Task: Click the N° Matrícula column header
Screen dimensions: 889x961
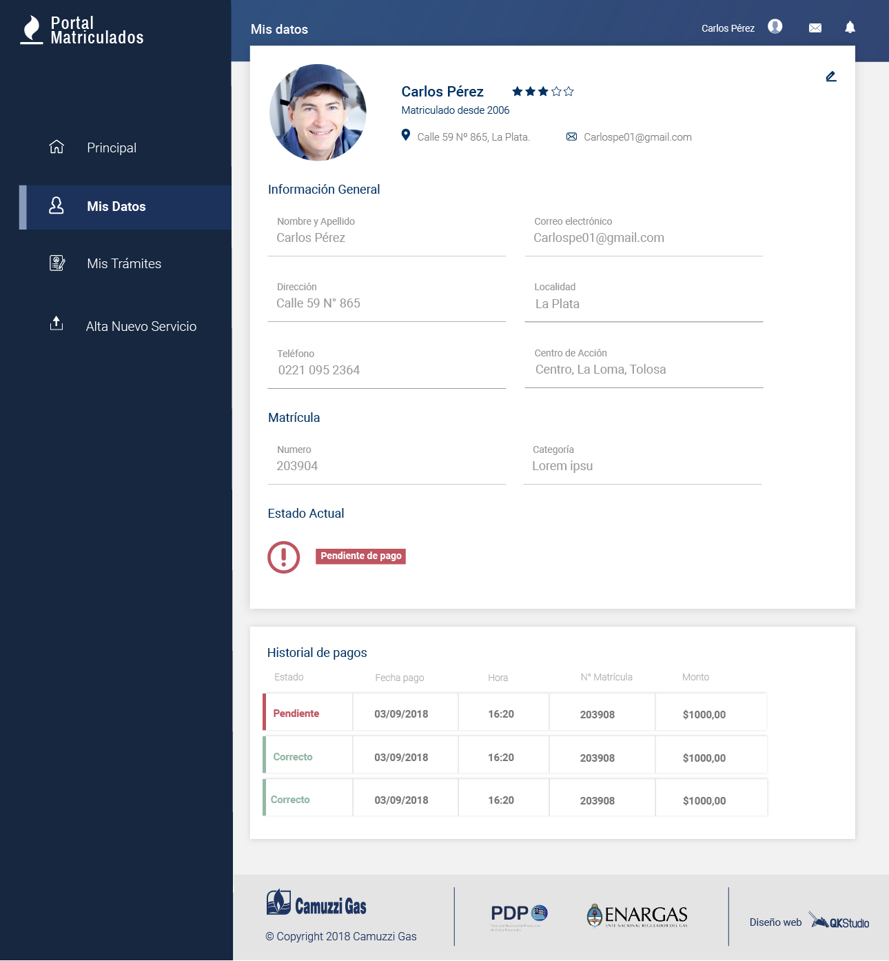Action: tap(606, 677)
